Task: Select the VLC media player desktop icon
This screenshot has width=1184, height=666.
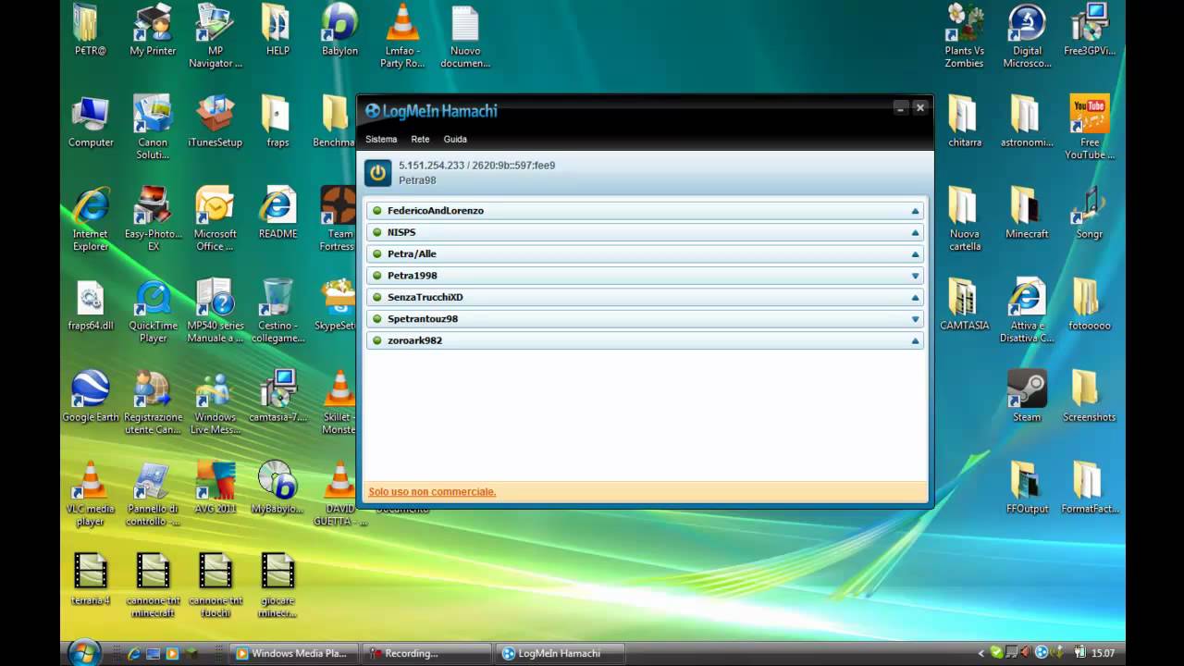Action: (91, 494)
